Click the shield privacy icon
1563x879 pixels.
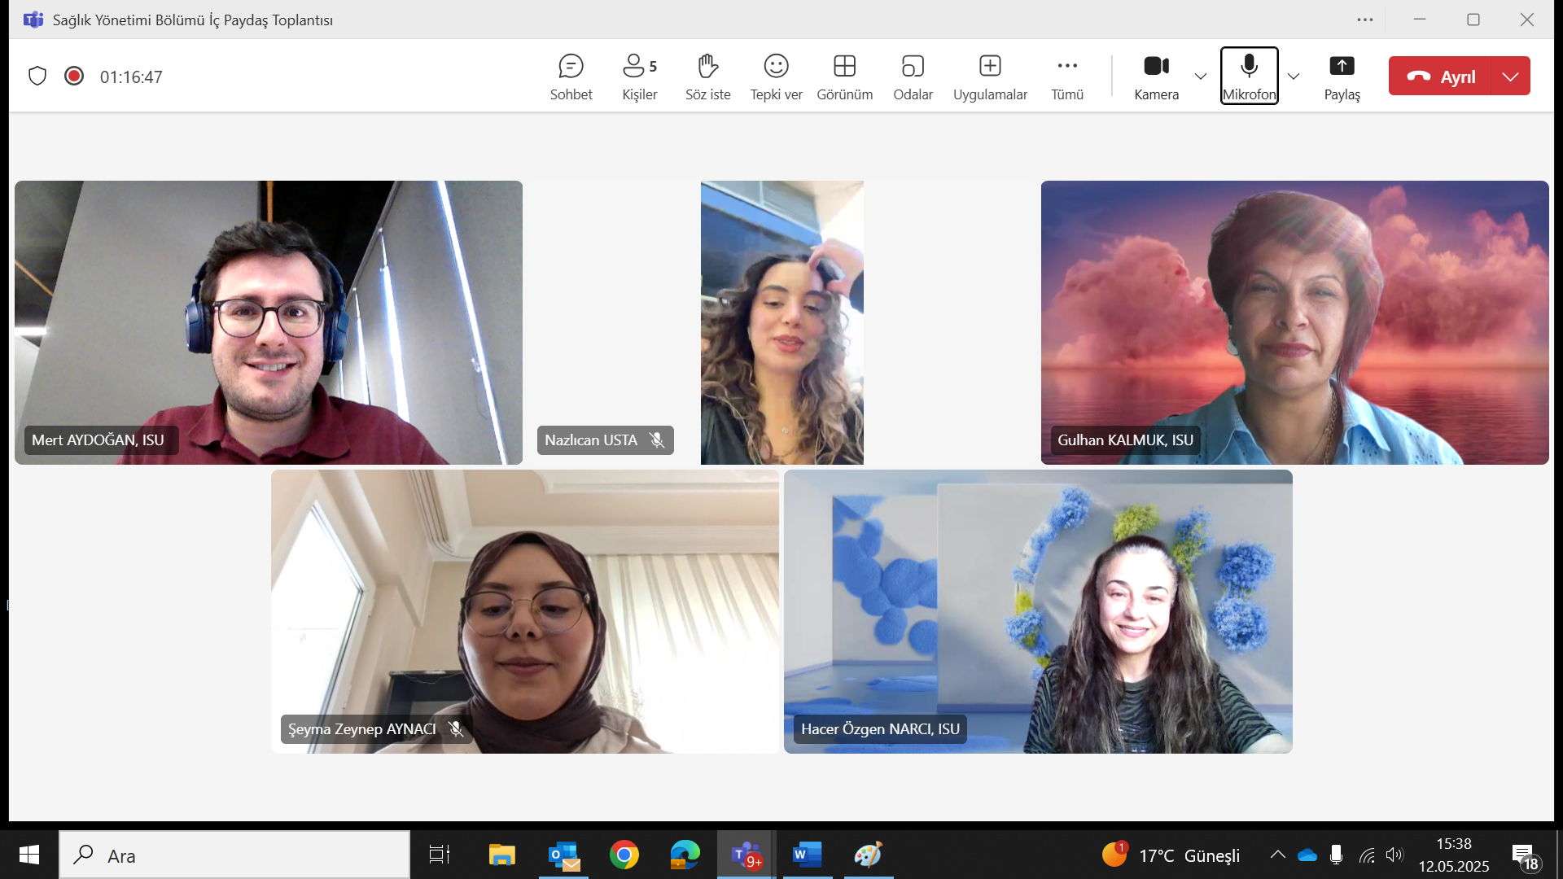(37, 77)
